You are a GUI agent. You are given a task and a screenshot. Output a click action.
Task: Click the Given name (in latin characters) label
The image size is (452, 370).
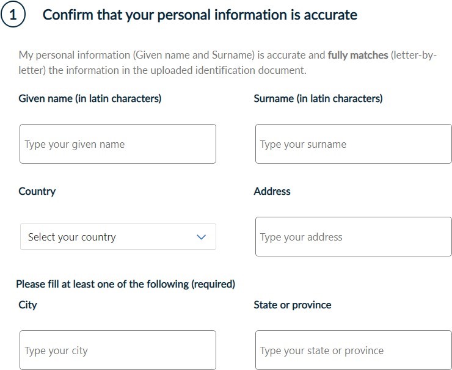(90, 98)
